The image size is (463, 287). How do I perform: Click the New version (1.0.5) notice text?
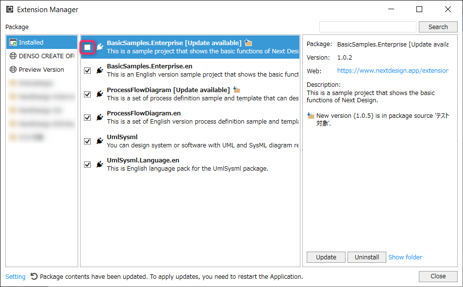(x=383, y=119)
